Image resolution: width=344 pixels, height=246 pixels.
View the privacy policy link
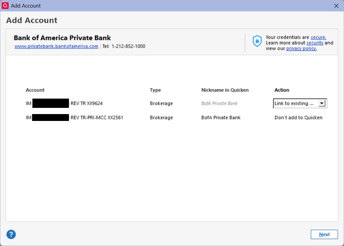(301, 48)
